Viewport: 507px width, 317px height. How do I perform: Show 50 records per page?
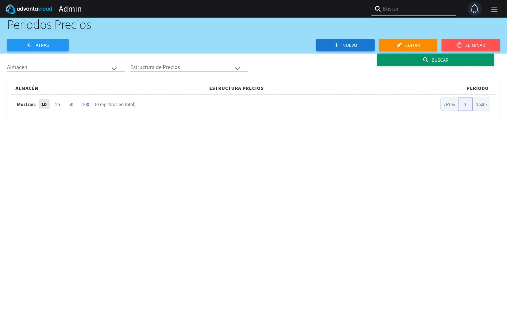click(x=71, y=104)
